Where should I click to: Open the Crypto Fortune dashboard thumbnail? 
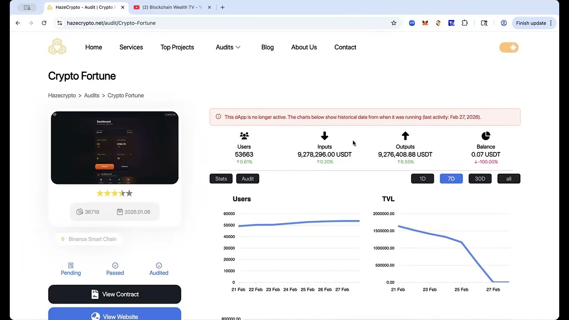click(115, 148)
